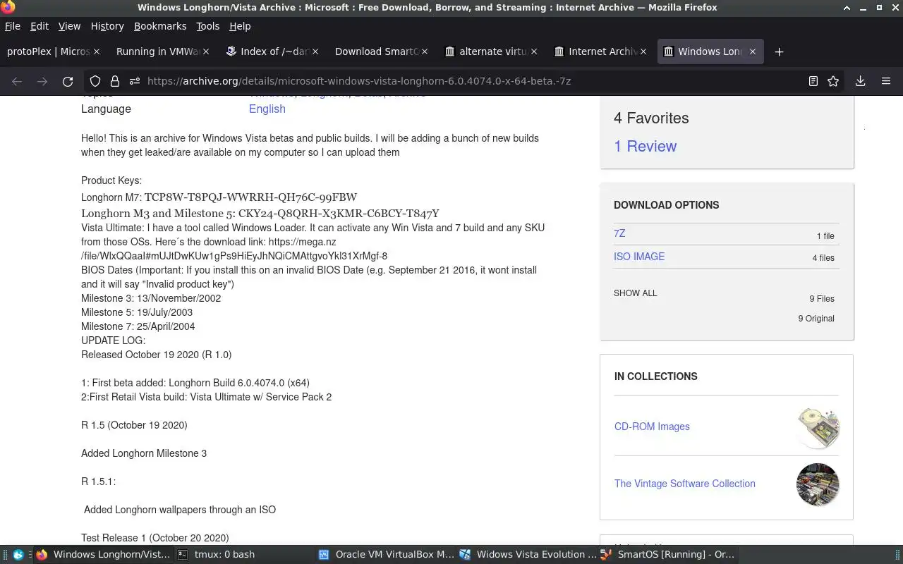
Task: Open Firefox hamburger application menu
Action: pyautogui.click(x=886, y=81)
